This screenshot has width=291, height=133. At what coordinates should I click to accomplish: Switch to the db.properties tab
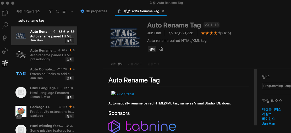pyautogui.click(x=94, y=11)
